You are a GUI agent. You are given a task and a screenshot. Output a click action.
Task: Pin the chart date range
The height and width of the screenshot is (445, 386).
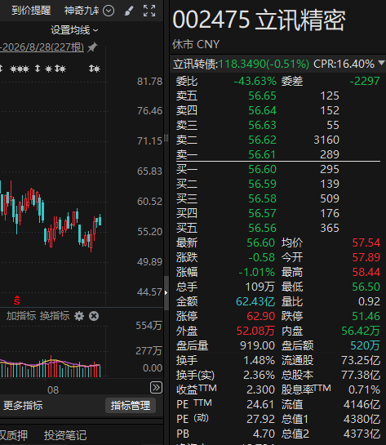[x=92, y=47]
